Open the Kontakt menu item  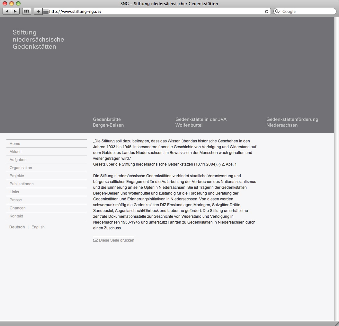[16, 216]
